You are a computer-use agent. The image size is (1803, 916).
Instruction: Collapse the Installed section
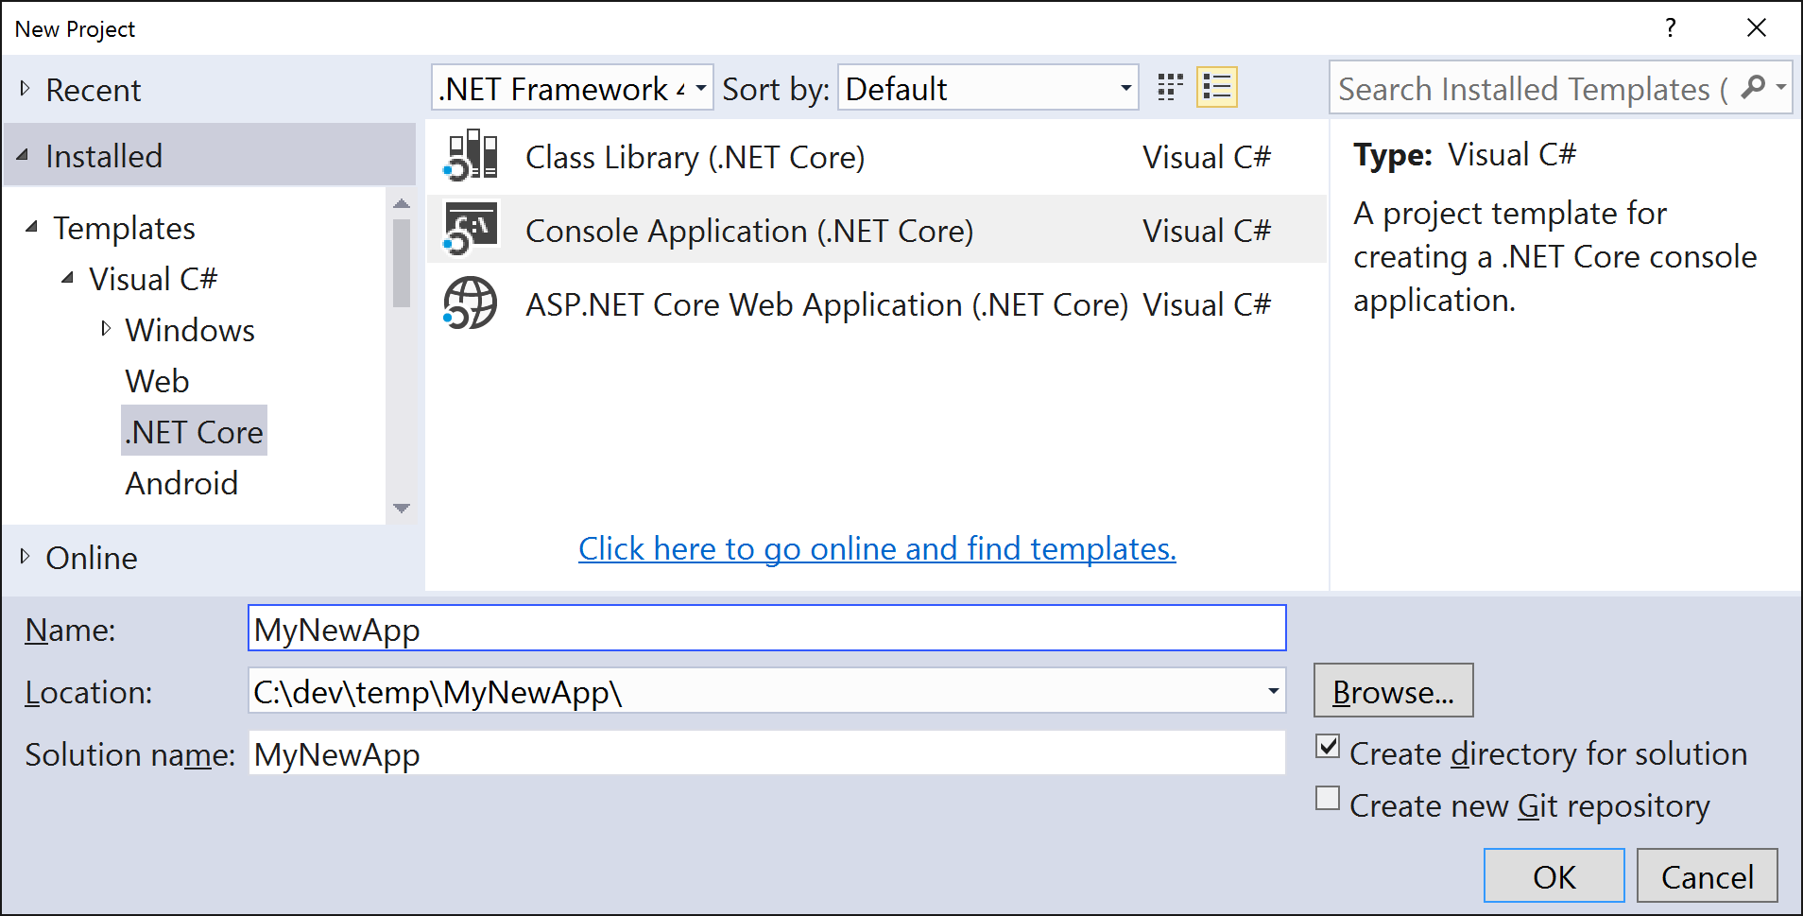coord(23,155)
